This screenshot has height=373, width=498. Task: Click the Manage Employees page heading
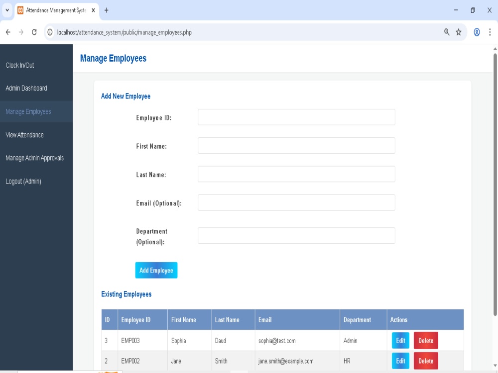113,58
